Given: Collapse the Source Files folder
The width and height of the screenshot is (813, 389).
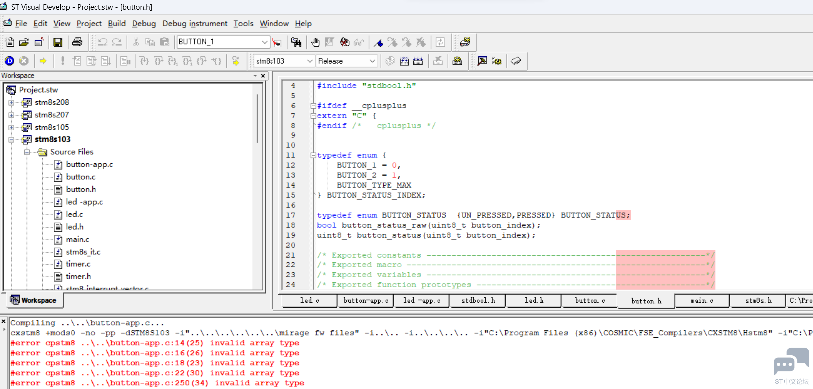Looking at the screenshot, I should pyautogui.click(x=27, y=152).
